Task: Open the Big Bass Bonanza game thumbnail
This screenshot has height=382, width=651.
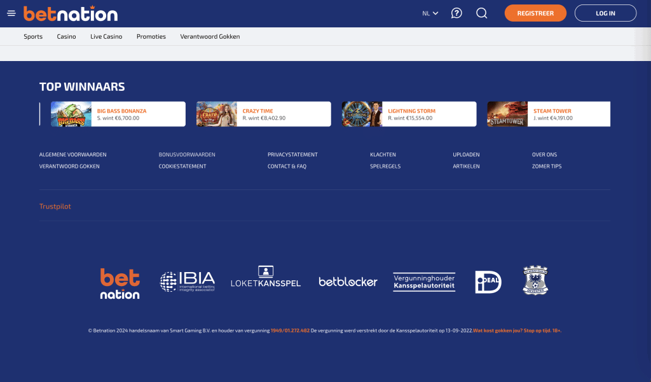Action: [71, 114]
